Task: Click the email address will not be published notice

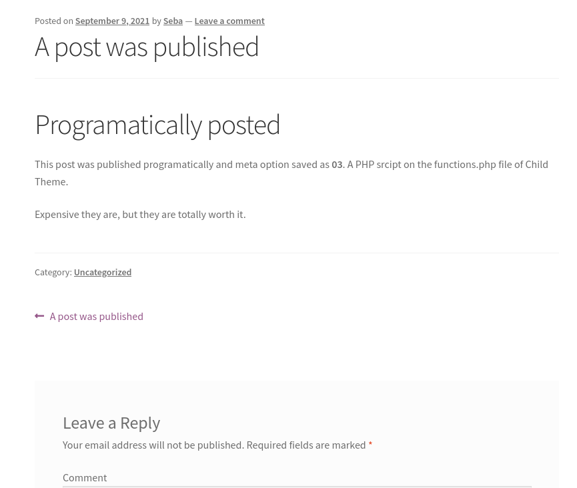Action: coord(153,445)
